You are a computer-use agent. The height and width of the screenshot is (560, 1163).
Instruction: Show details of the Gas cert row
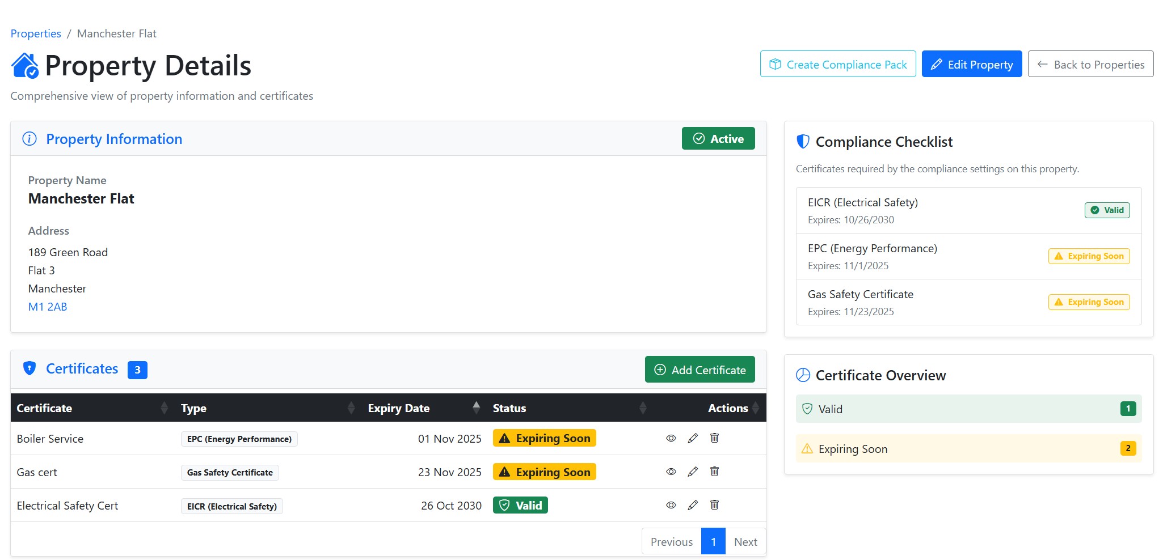[671, 471]
